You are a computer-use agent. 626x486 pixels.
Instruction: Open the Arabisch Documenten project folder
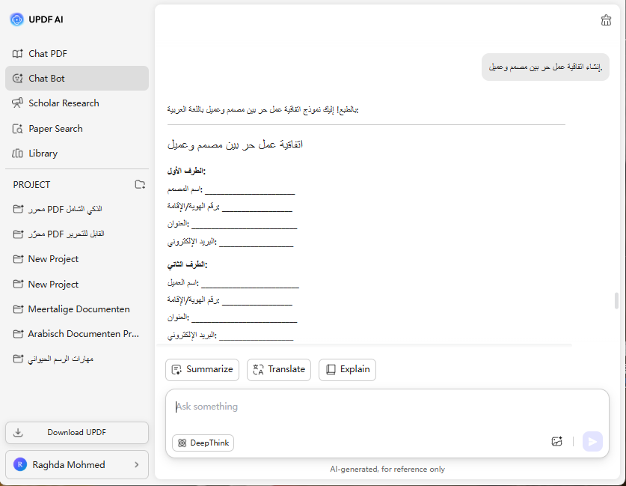tap(83, 334)
